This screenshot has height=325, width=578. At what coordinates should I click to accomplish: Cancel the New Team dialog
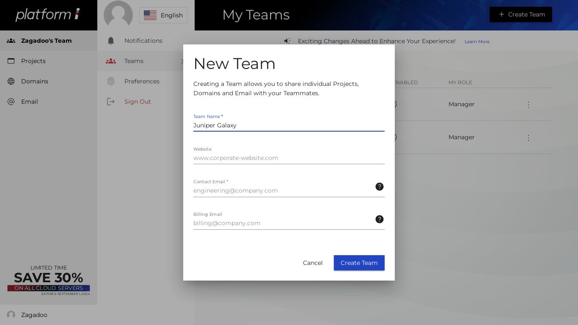coord(313,263)
